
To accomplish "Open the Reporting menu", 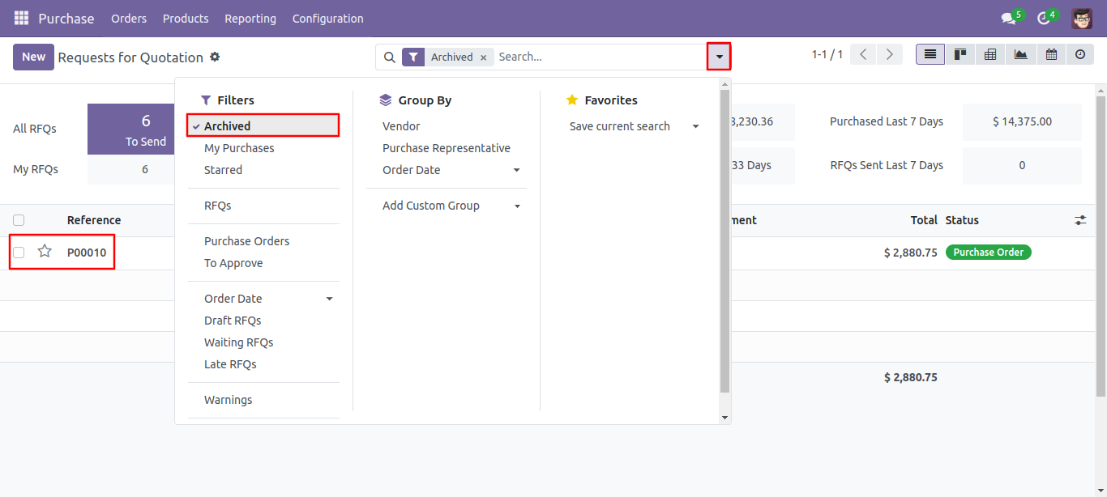I will click(x=250, y=18).
